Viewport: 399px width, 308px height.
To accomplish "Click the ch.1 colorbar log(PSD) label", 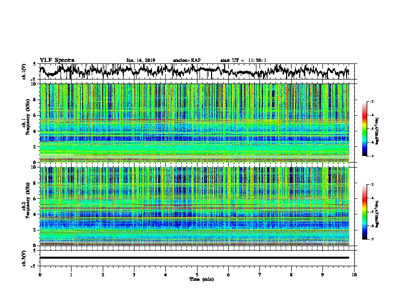I will click(377, 131).
